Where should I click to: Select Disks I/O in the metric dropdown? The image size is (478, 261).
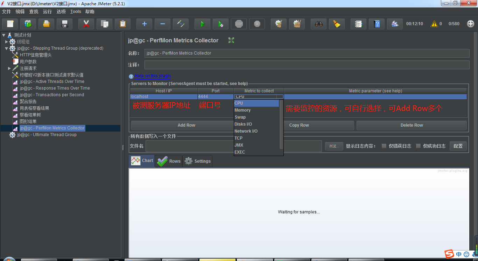256,124
